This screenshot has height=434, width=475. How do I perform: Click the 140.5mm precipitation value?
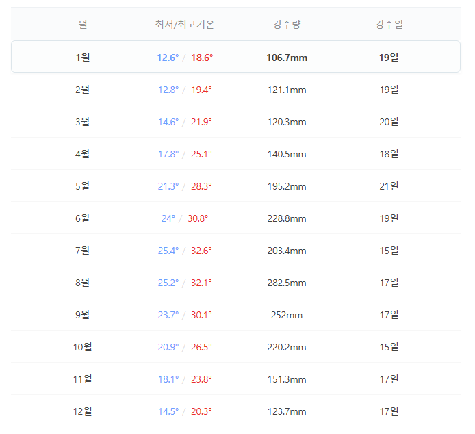287,154
